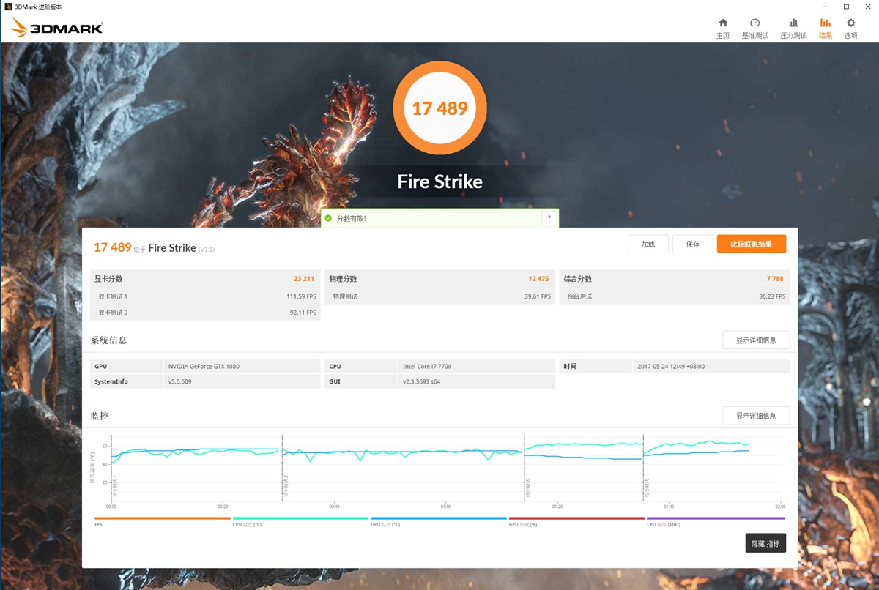Screen dimensions: 879x590
Task: Maximize the 3DMark window
Action: [846, 6]
